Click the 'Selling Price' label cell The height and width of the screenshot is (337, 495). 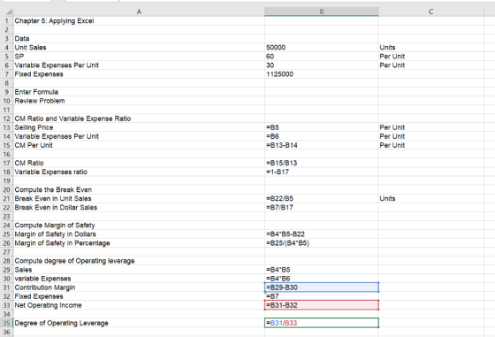[139, 127]
